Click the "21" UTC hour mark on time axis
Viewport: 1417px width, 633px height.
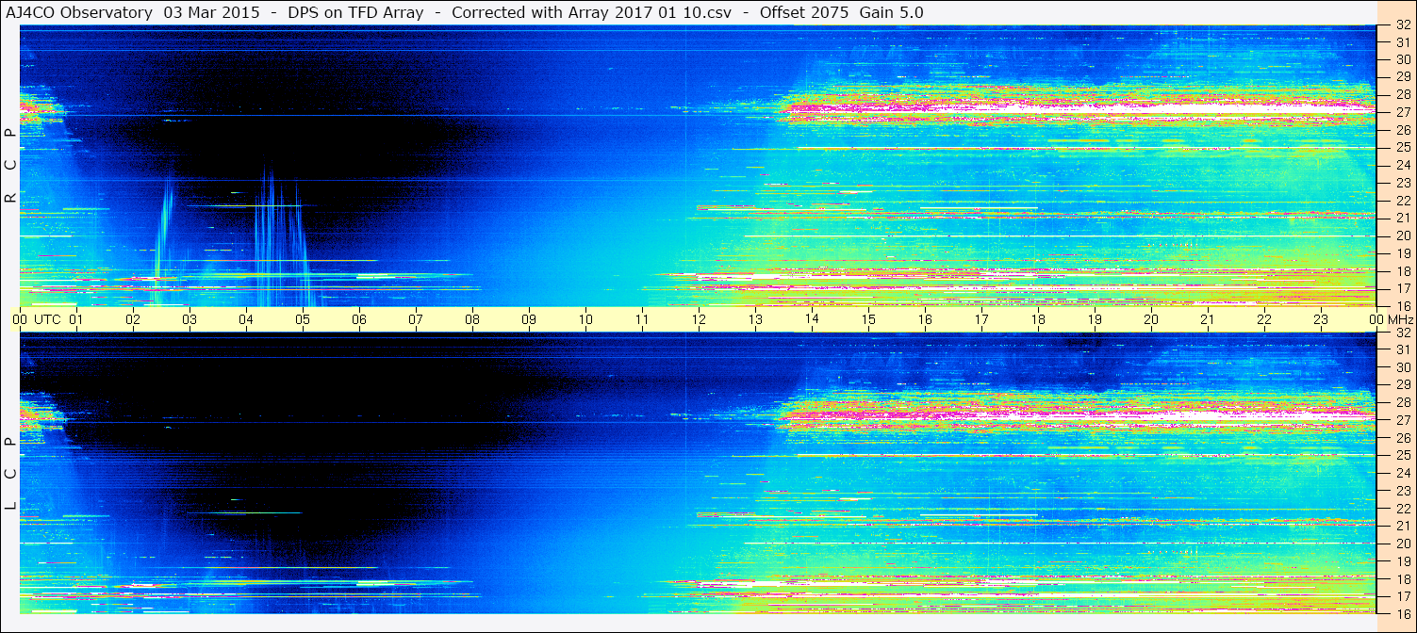[1208, 319]
